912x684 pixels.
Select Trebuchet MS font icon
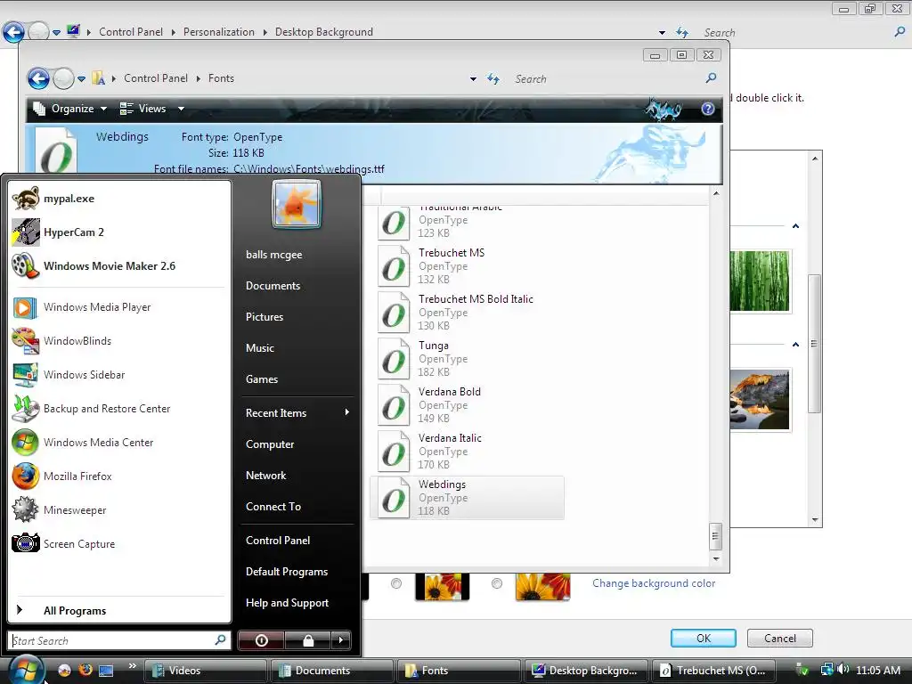(394, 265)
